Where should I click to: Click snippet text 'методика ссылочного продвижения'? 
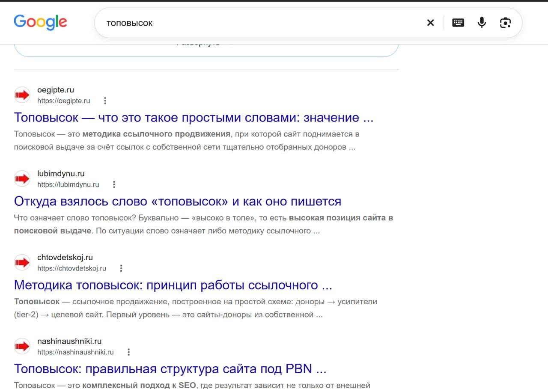point(156,134)
